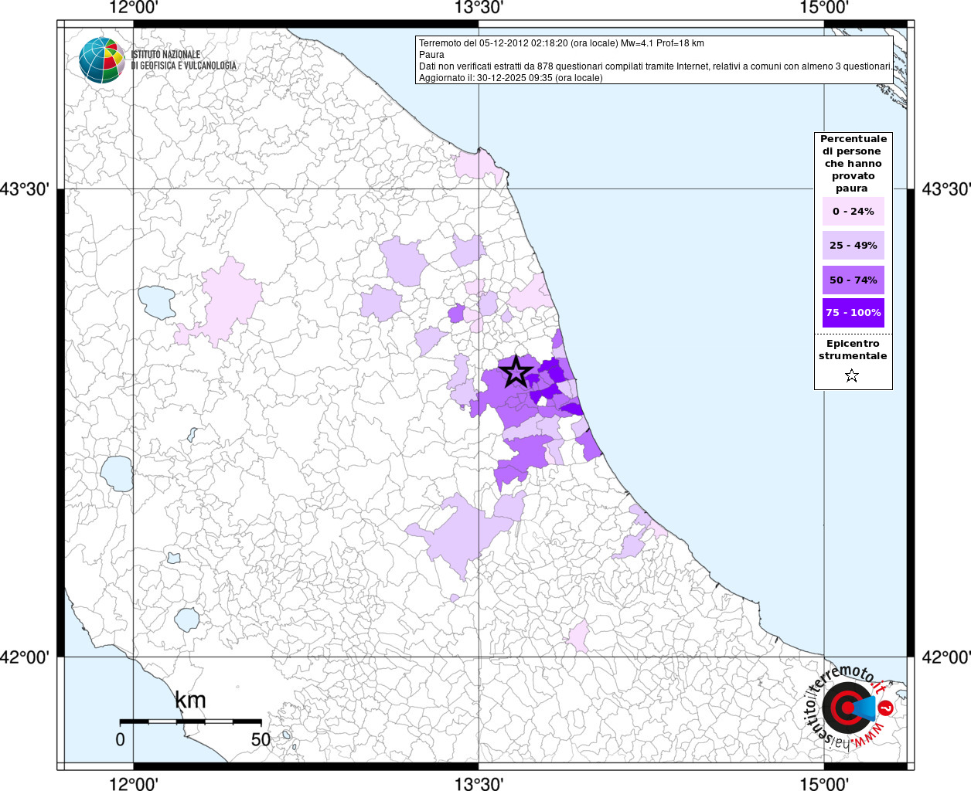Select the 0 - 24% legend swatch
The image size is (971, 791).
(853, 212)
